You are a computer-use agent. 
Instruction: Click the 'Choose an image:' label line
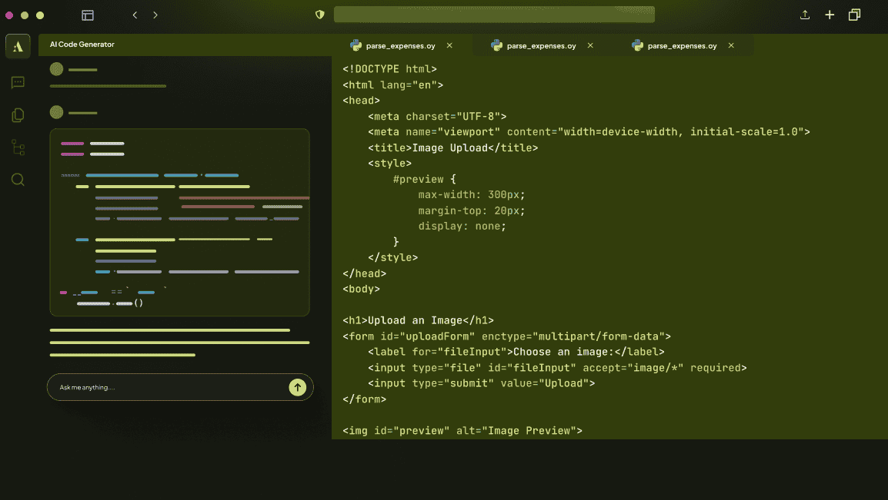click(x=516, y=352)
